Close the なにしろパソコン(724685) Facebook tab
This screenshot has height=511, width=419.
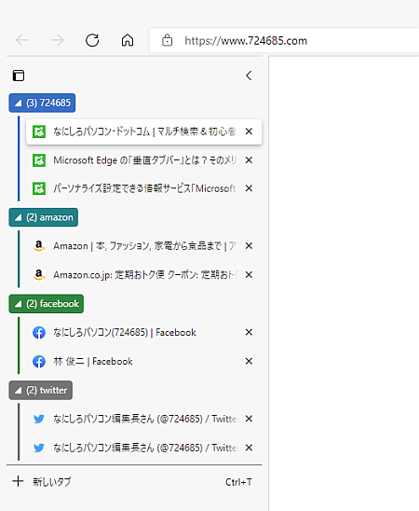[249, 332]
